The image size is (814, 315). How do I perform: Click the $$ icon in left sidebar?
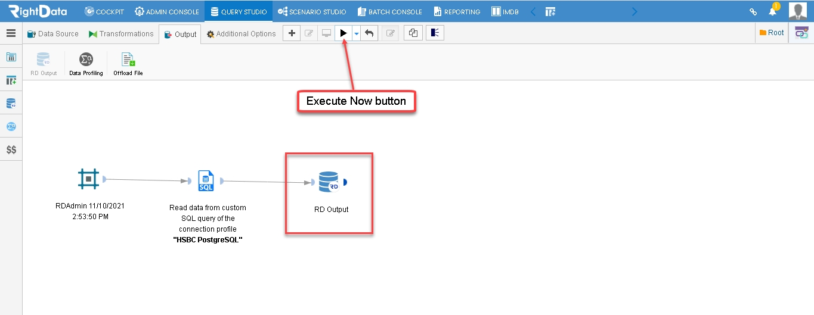[x=11, y=150]
